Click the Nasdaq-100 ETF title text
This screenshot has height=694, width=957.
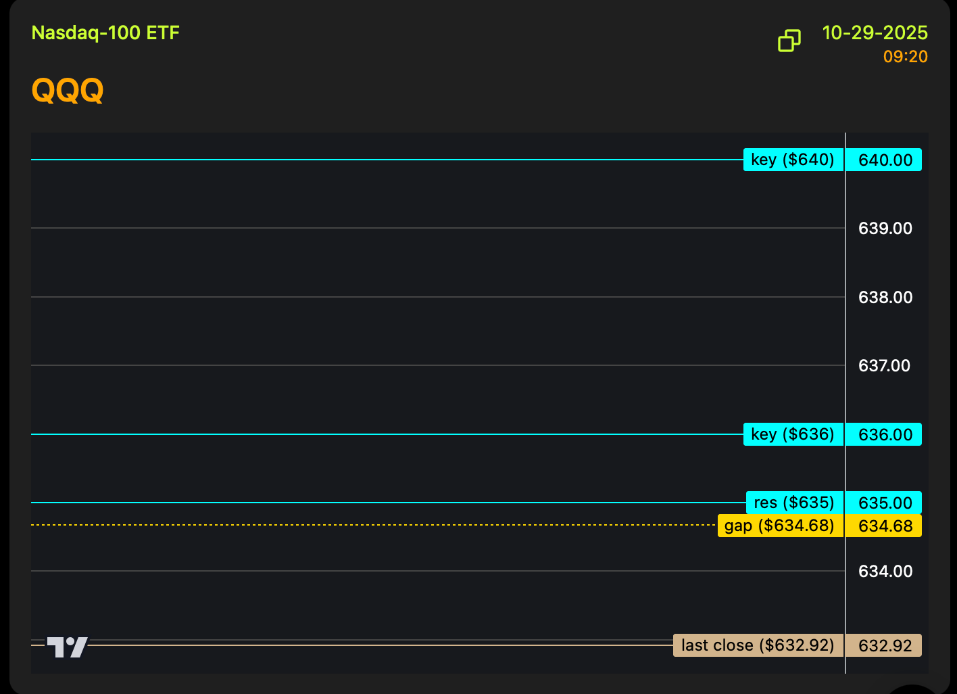[x=105, y=33]
